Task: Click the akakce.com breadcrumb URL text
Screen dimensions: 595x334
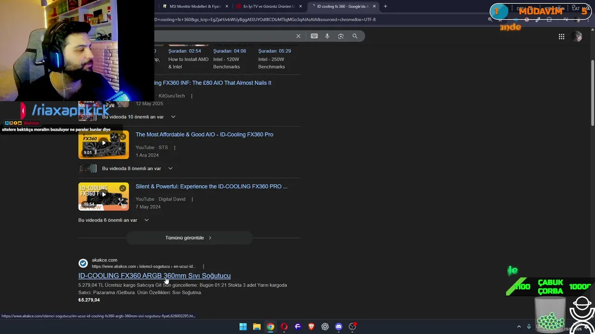Action: click(144, 267)
